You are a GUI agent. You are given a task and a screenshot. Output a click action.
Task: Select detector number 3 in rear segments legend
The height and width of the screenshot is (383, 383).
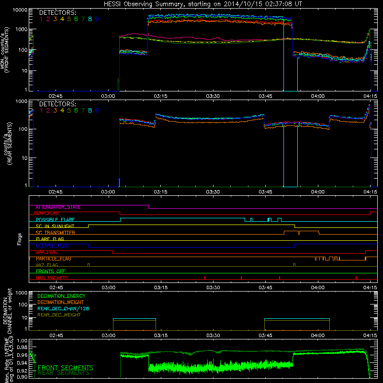tap(55, 111)
